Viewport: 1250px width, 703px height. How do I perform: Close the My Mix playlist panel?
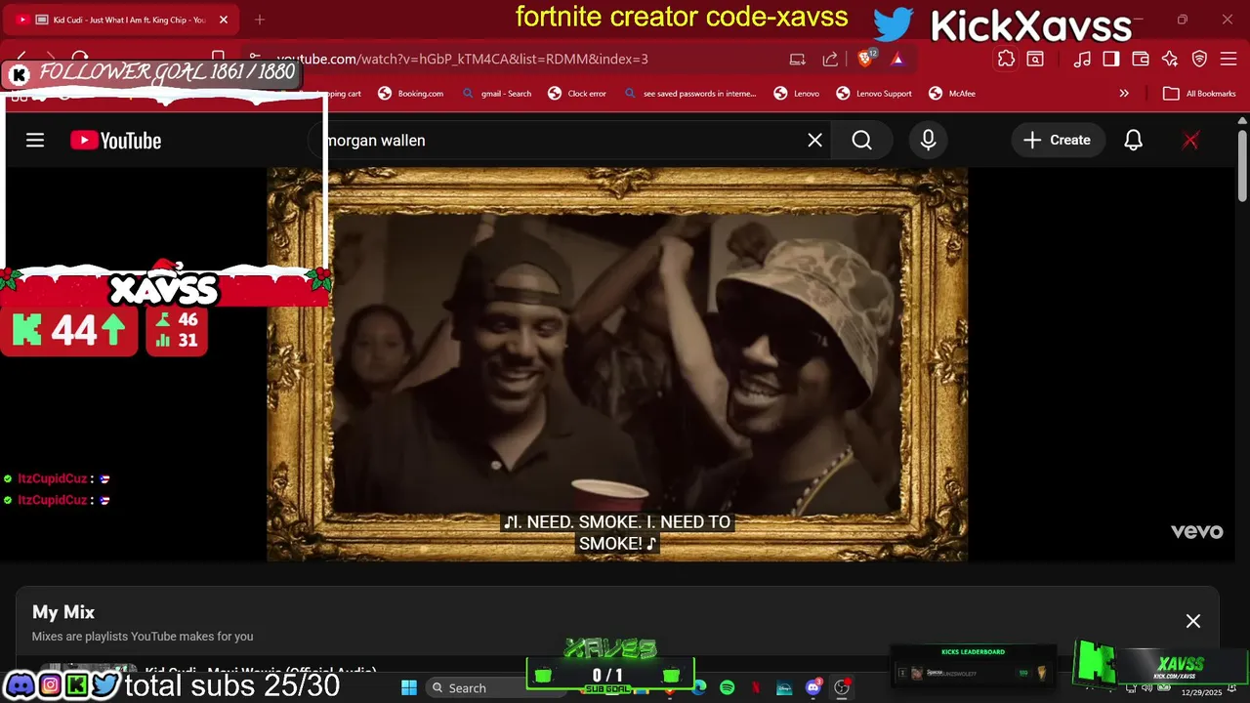[x=1193, y=621]
